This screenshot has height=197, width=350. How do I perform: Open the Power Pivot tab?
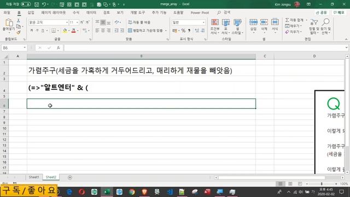click(200, 13)
